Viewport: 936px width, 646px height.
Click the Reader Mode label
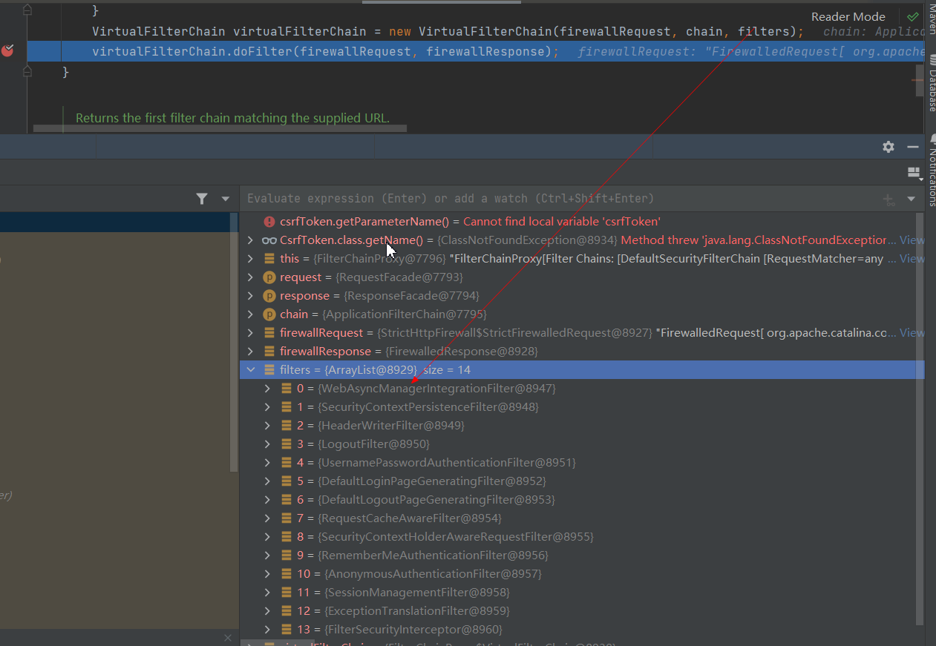(x=848, y=16)
